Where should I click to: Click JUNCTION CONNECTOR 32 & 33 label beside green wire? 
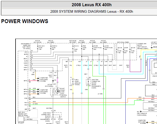coord(96,84)
